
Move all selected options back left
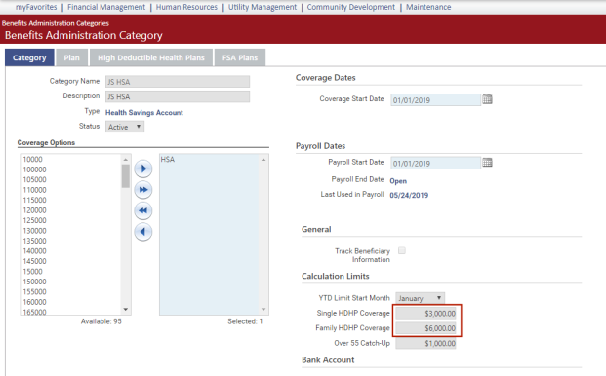tap(143, 210)
